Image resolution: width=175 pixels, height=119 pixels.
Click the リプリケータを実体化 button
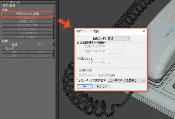[27, 37]
